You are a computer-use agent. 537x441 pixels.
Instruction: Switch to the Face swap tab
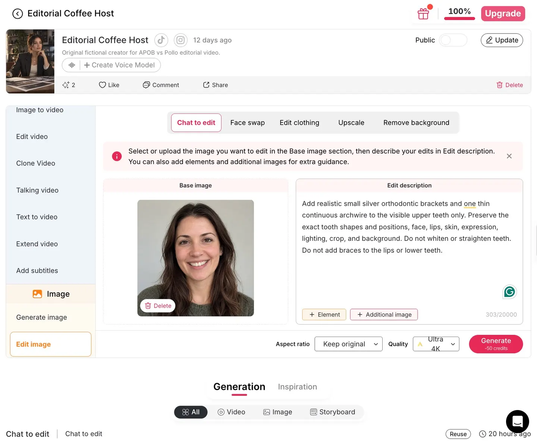coord(248,123)
